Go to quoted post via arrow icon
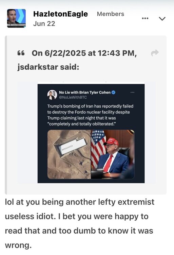 155,53
